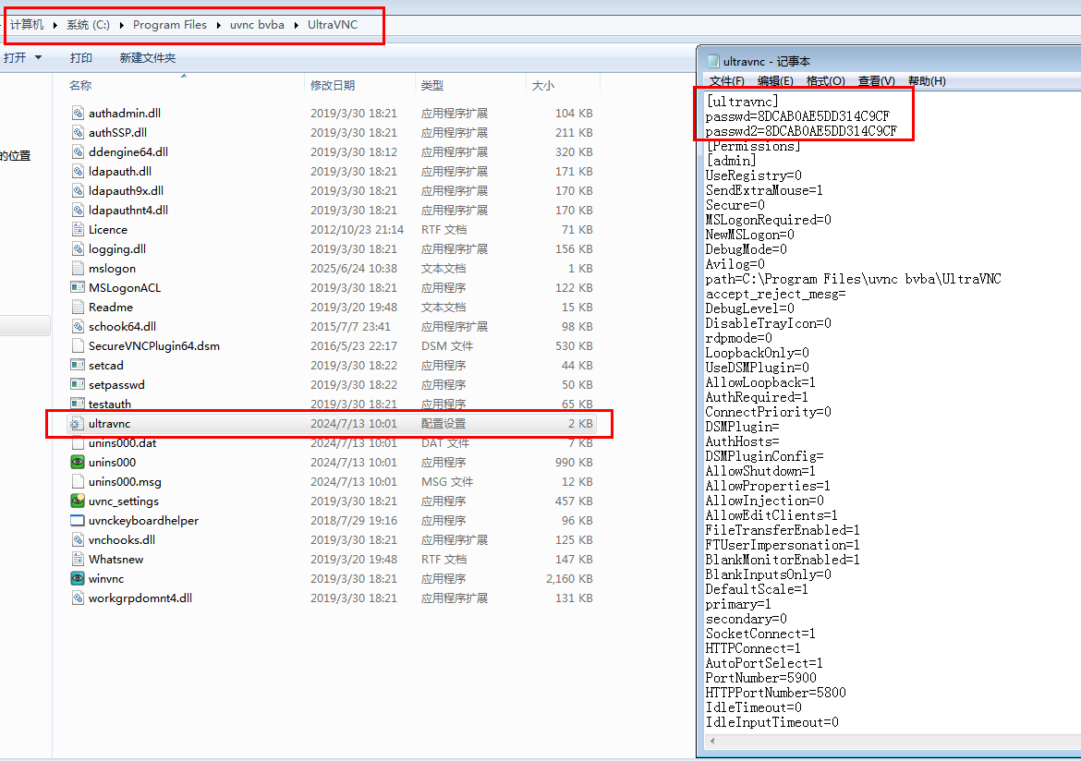The image size is (1081, 761).
Task: Sort files by 名称 column header
Action: [80, 86]
